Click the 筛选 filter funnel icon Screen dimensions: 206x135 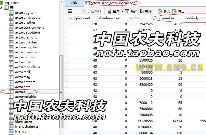127,11
